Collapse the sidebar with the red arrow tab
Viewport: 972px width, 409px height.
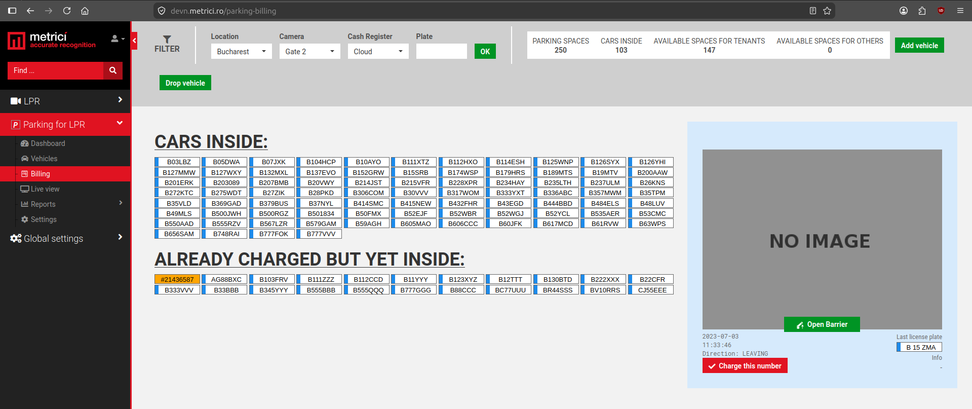(134, 41)
